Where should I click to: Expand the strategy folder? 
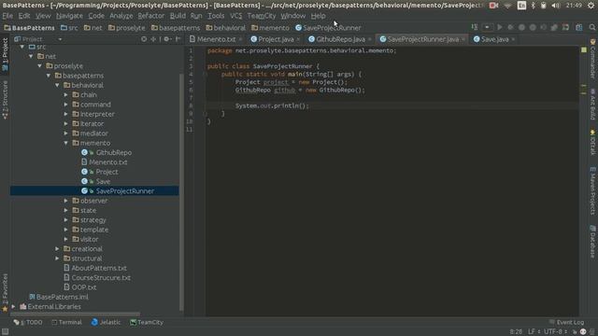pyautogui.click(x=66, y=220)
